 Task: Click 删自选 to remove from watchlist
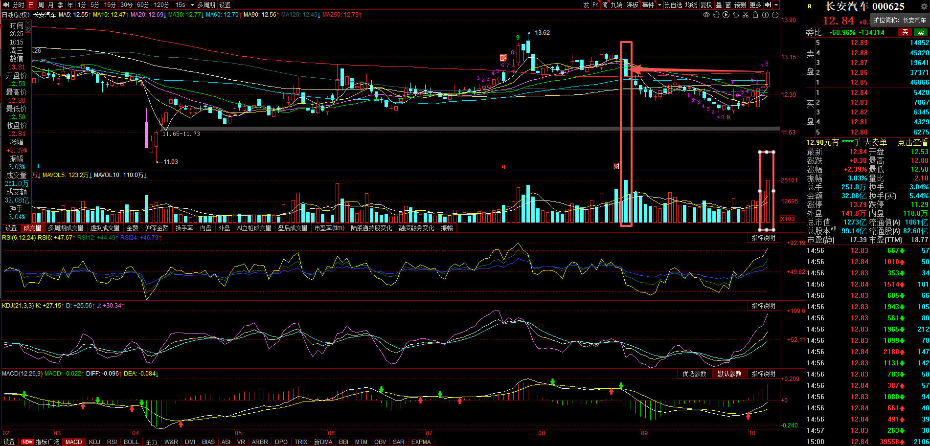673,5
